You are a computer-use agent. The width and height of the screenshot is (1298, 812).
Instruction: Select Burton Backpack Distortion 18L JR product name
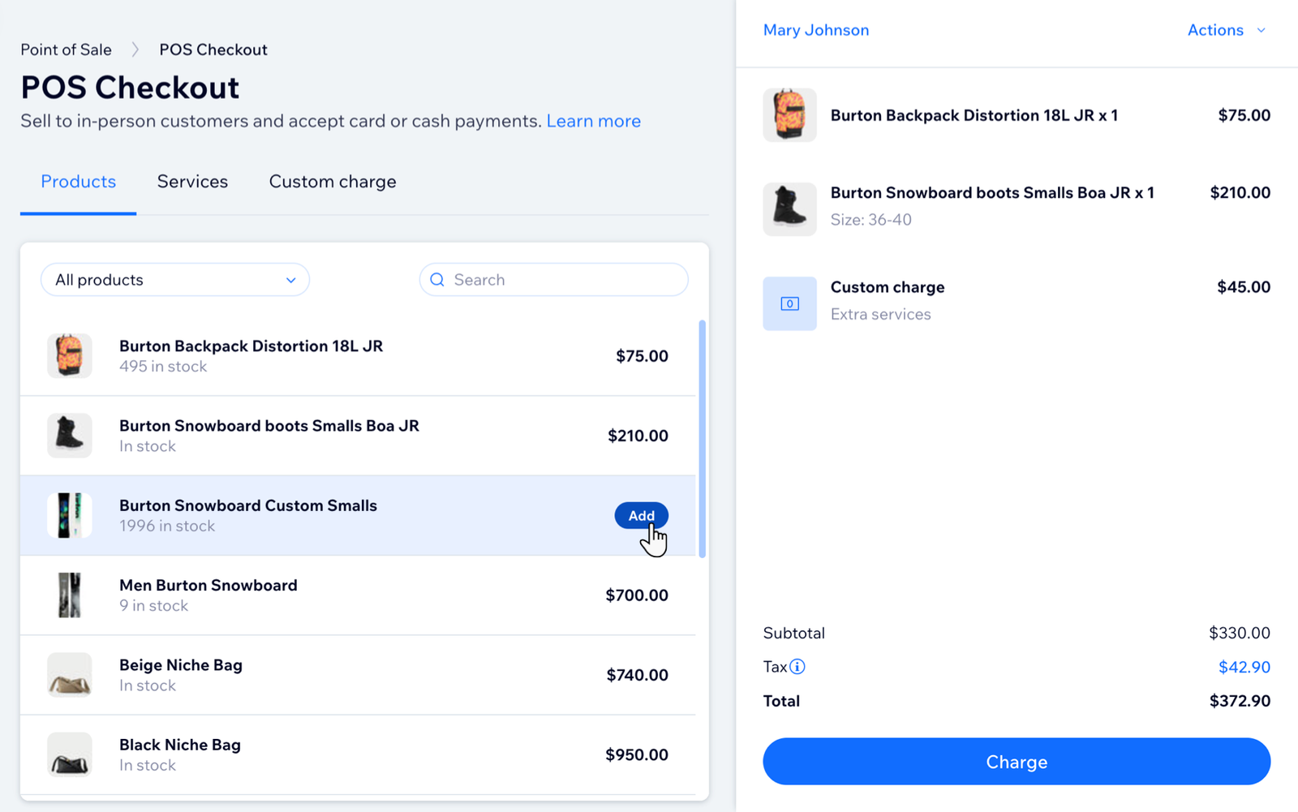pyautogui.click(x=251, y=346)
